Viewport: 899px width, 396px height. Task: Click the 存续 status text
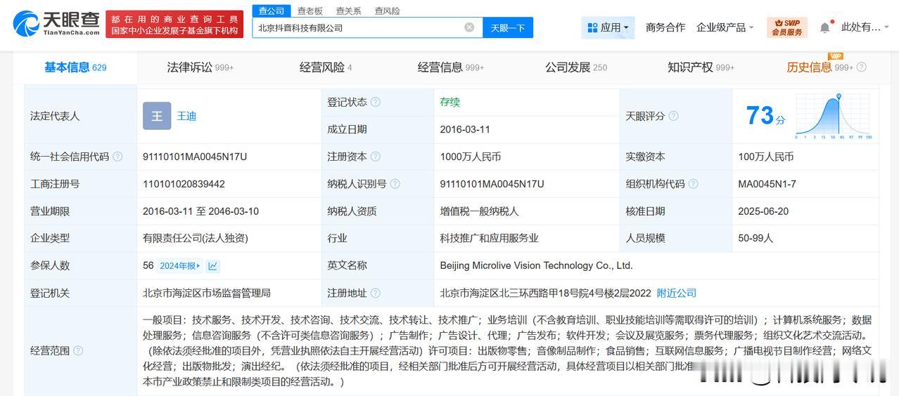coord(450,102)
